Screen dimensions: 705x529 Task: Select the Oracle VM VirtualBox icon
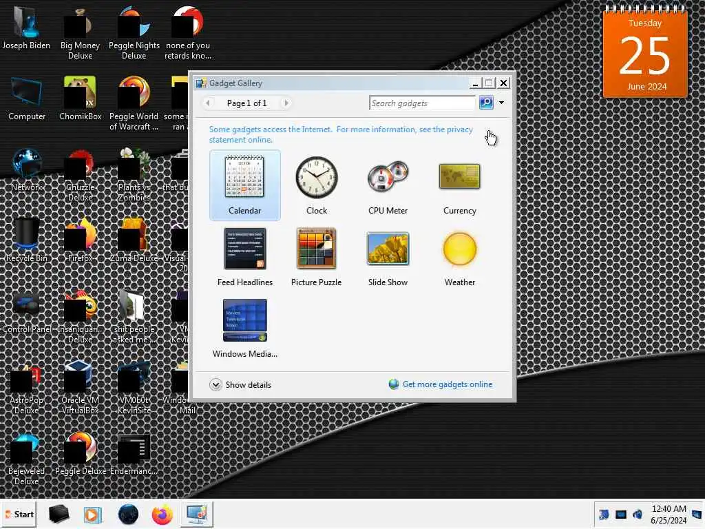pos(80,388)
